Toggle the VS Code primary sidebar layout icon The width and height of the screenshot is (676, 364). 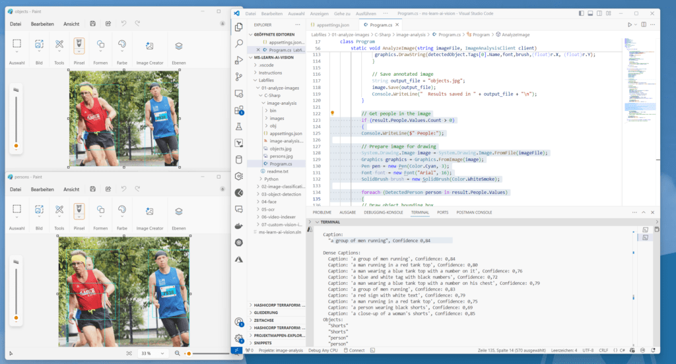point(581,13)
